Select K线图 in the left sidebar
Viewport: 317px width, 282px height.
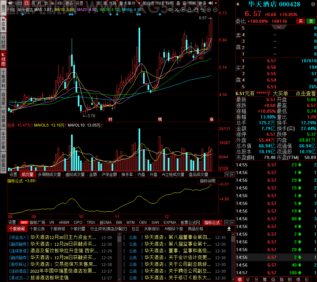[3, 60]
